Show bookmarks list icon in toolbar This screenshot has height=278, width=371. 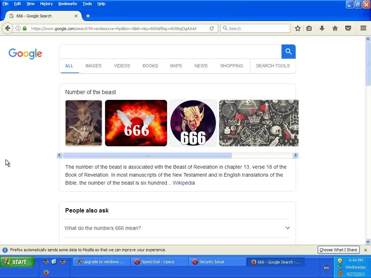(x=309, y=28)
